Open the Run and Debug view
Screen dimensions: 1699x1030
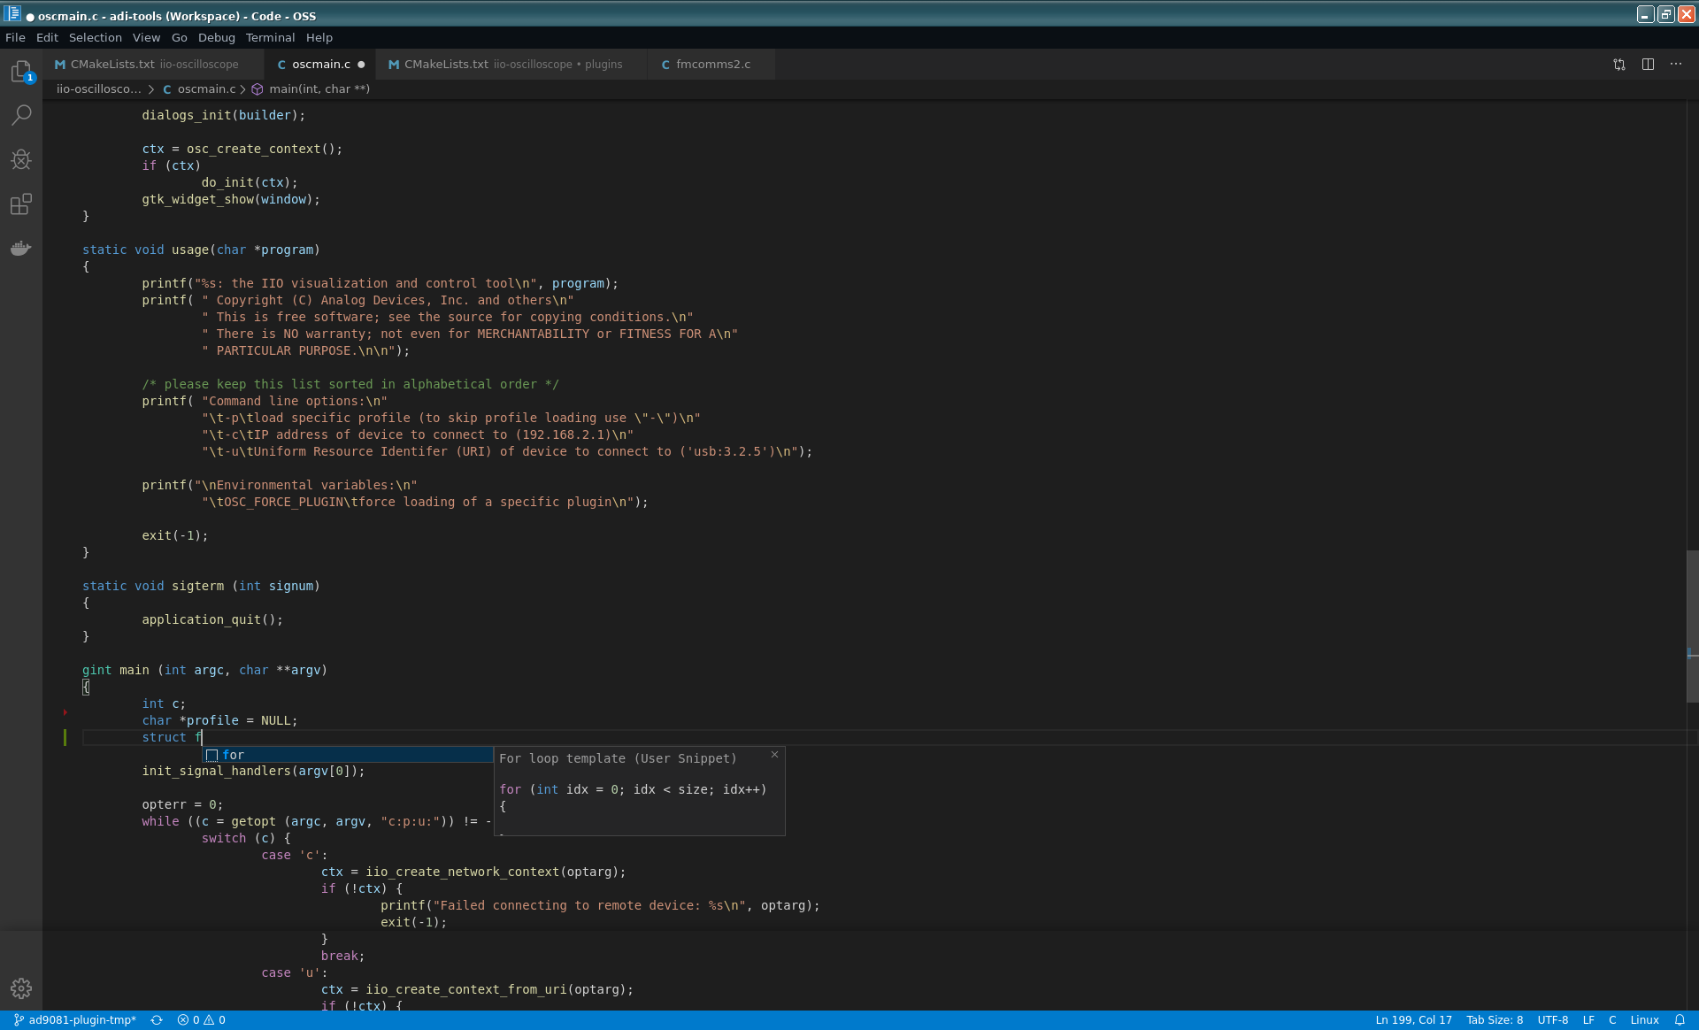[x=21, y=159]
